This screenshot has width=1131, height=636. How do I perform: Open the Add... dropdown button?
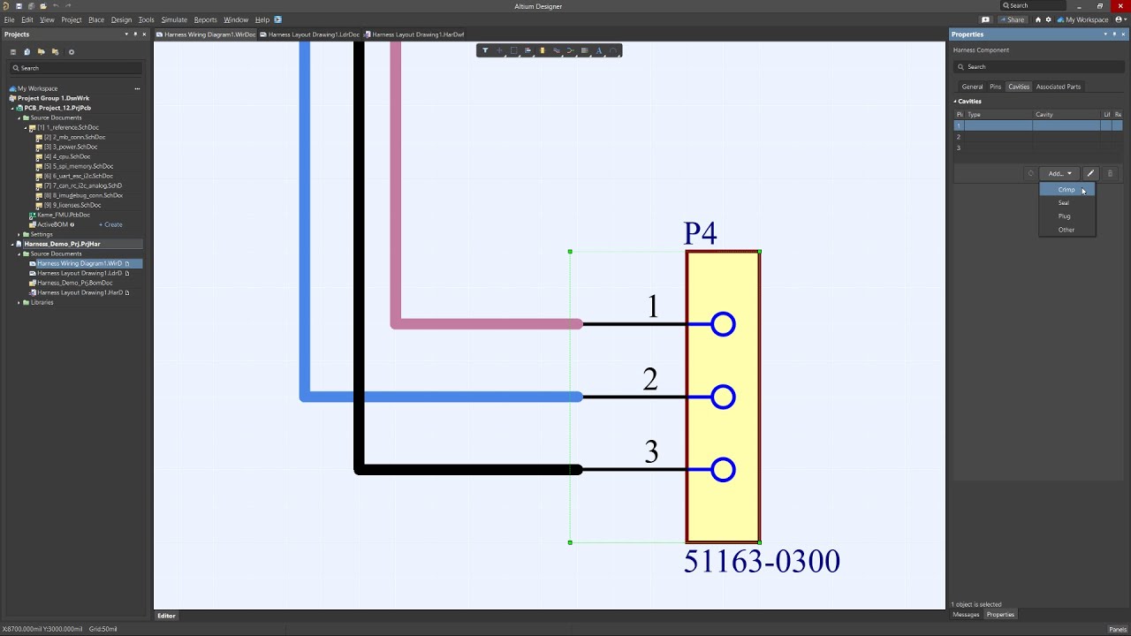point(1059,173)
